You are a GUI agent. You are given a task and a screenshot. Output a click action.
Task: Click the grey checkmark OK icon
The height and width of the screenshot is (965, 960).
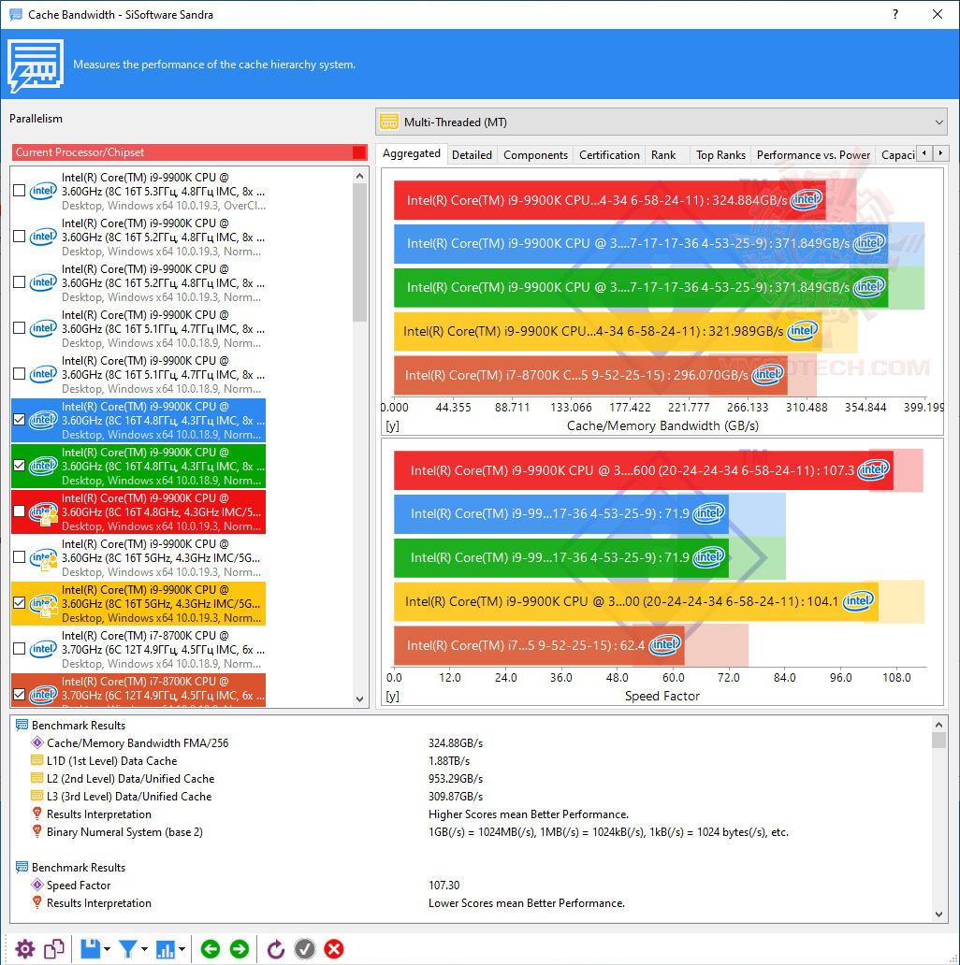point(305,949)
